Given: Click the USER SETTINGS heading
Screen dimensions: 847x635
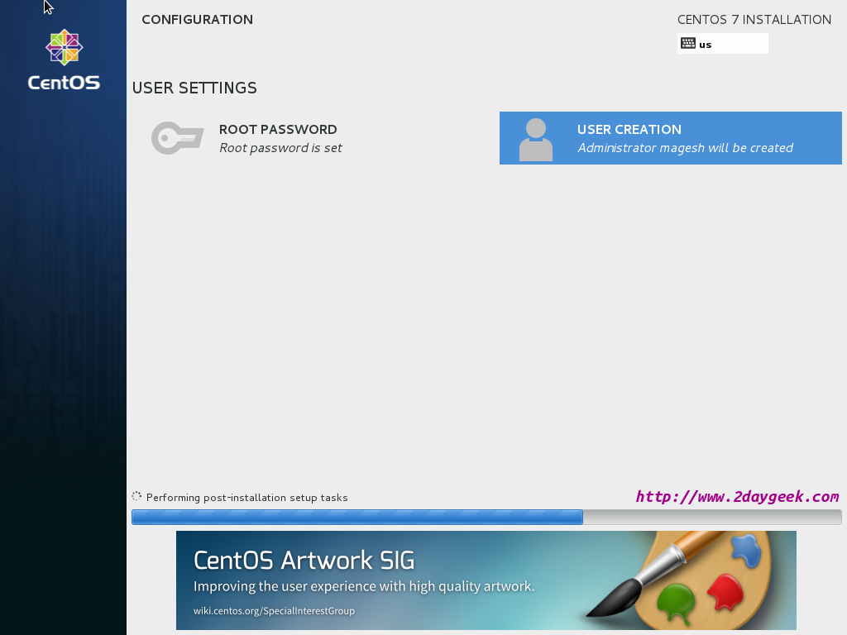Looking at the screenshot, I should pos(194,88).
